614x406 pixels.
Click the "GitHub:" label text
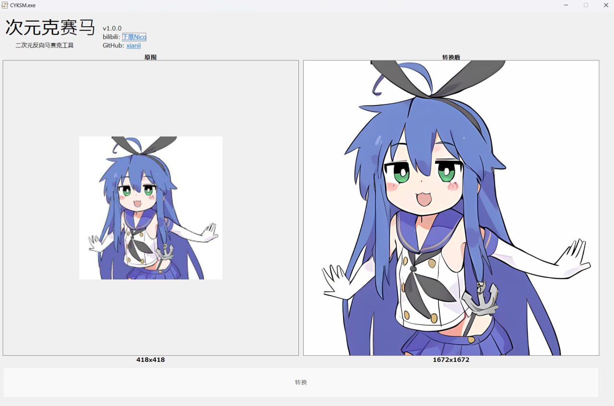(114, 46)
